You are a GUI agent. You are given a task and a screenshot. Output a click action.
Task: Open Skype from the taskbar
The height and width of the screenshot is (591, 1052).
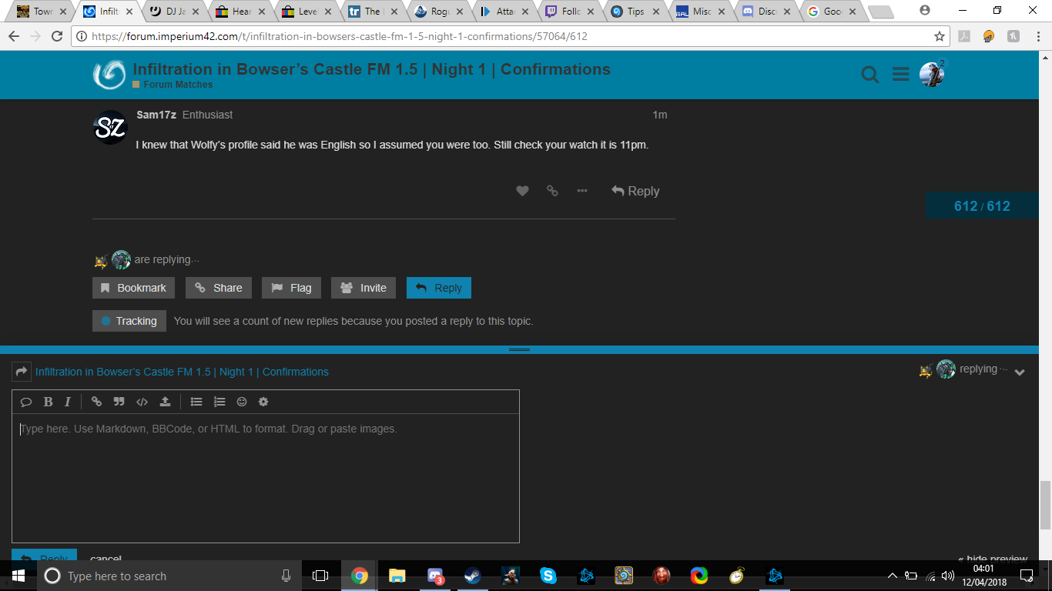click(548, 576)
